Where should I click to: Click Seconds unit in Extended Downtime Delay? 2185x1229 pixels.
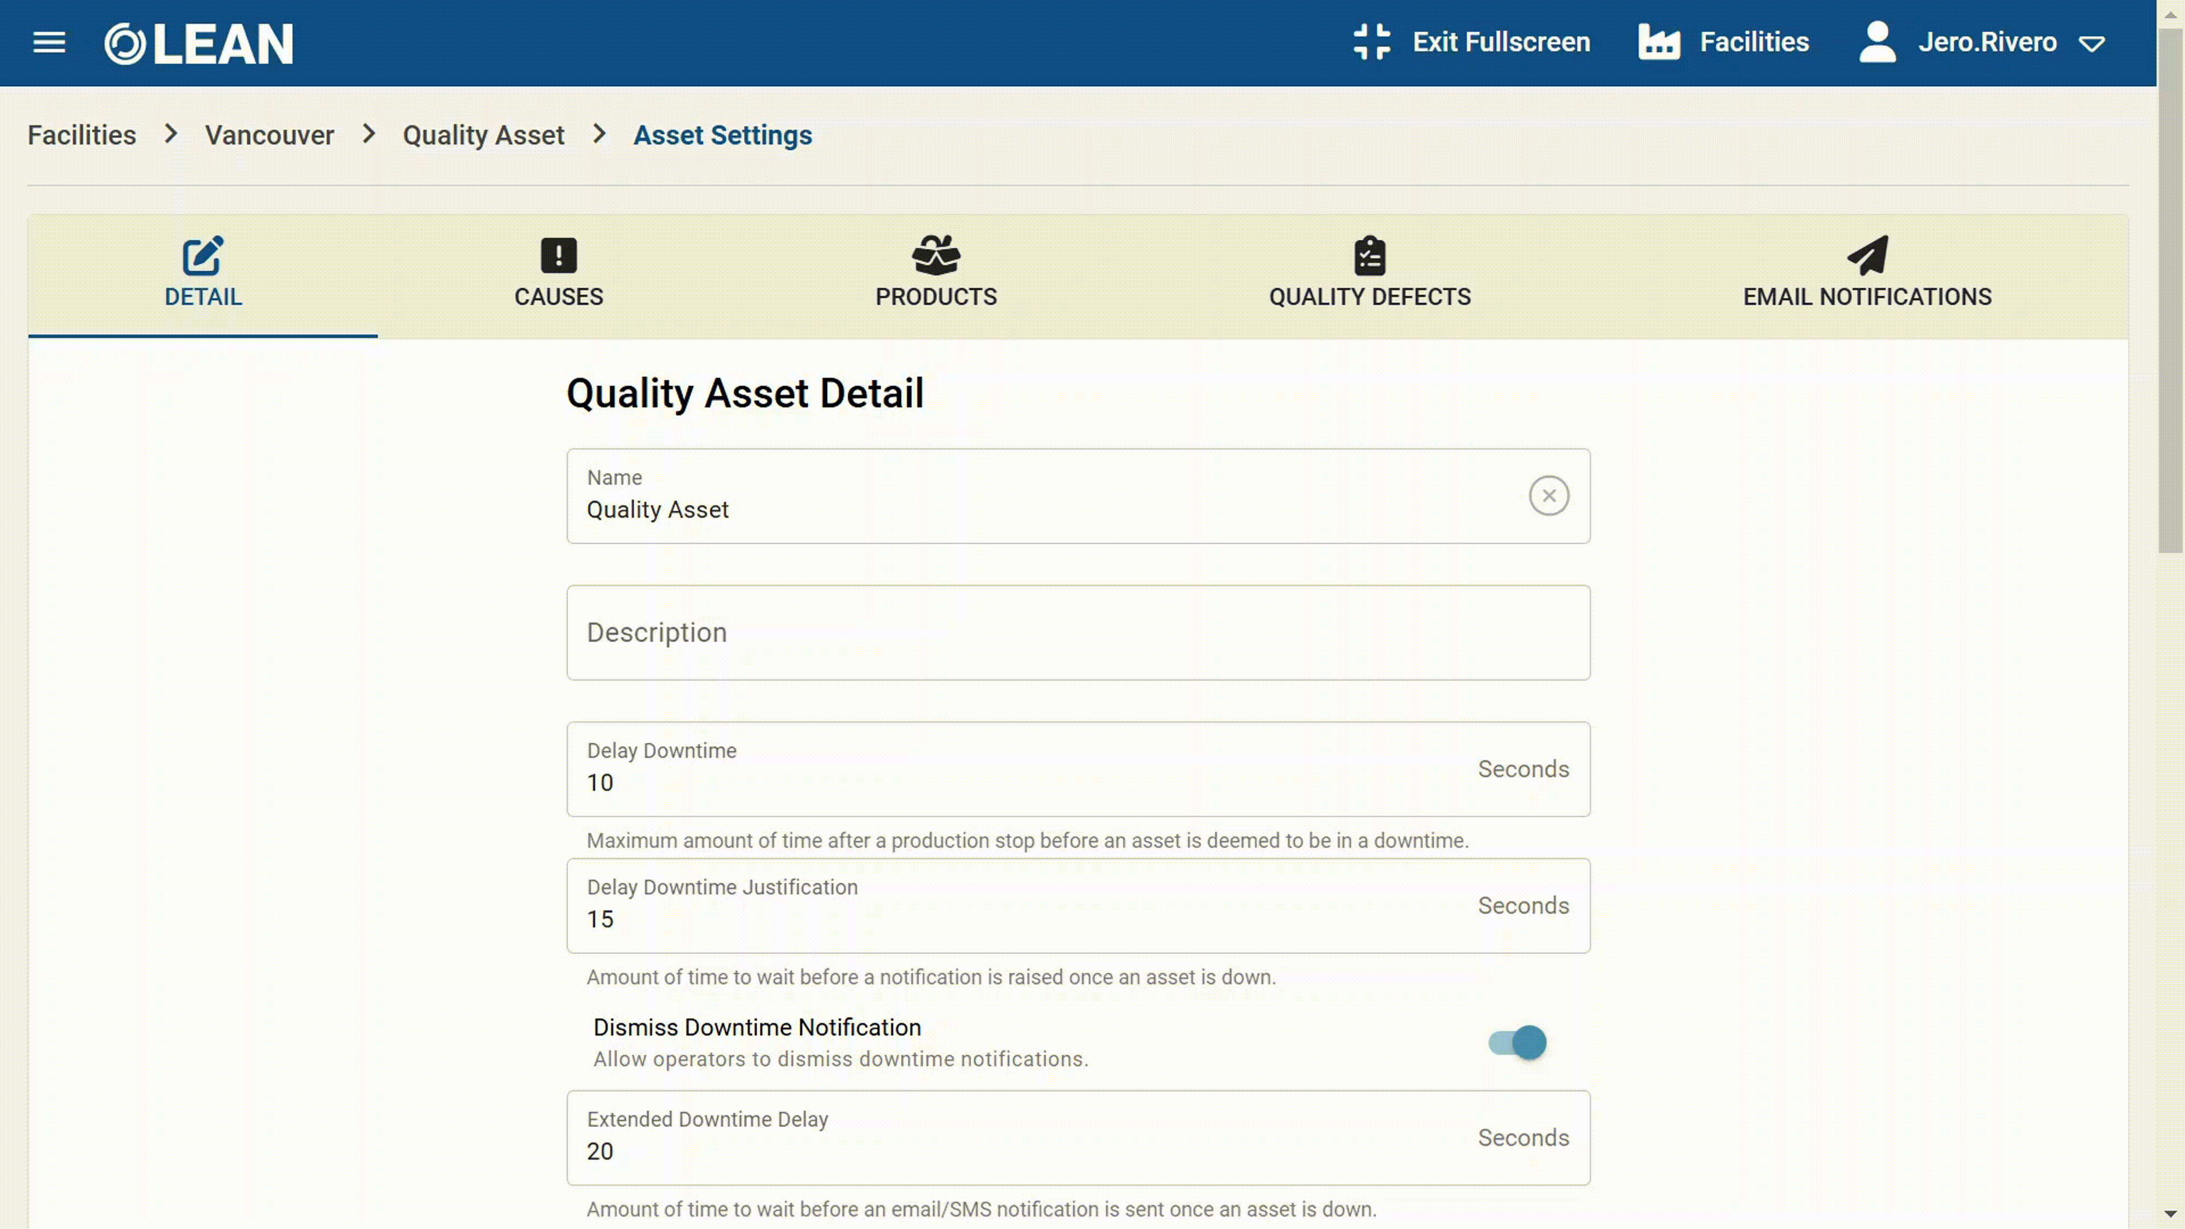point(1523,1138)
